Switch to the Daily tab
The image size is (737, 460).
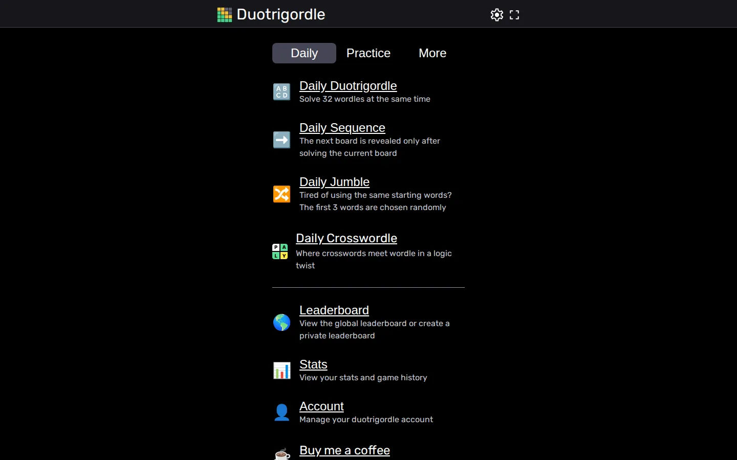pyautogui.click(x=304, y=53)
